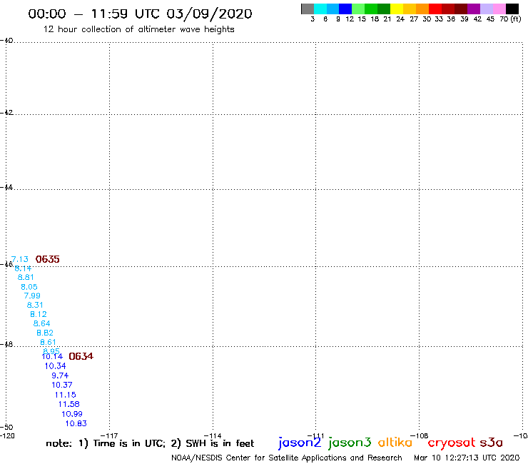Click the cyan swatch in the wave height scale
Screen dimensions: 528x464
coord(320,9)
